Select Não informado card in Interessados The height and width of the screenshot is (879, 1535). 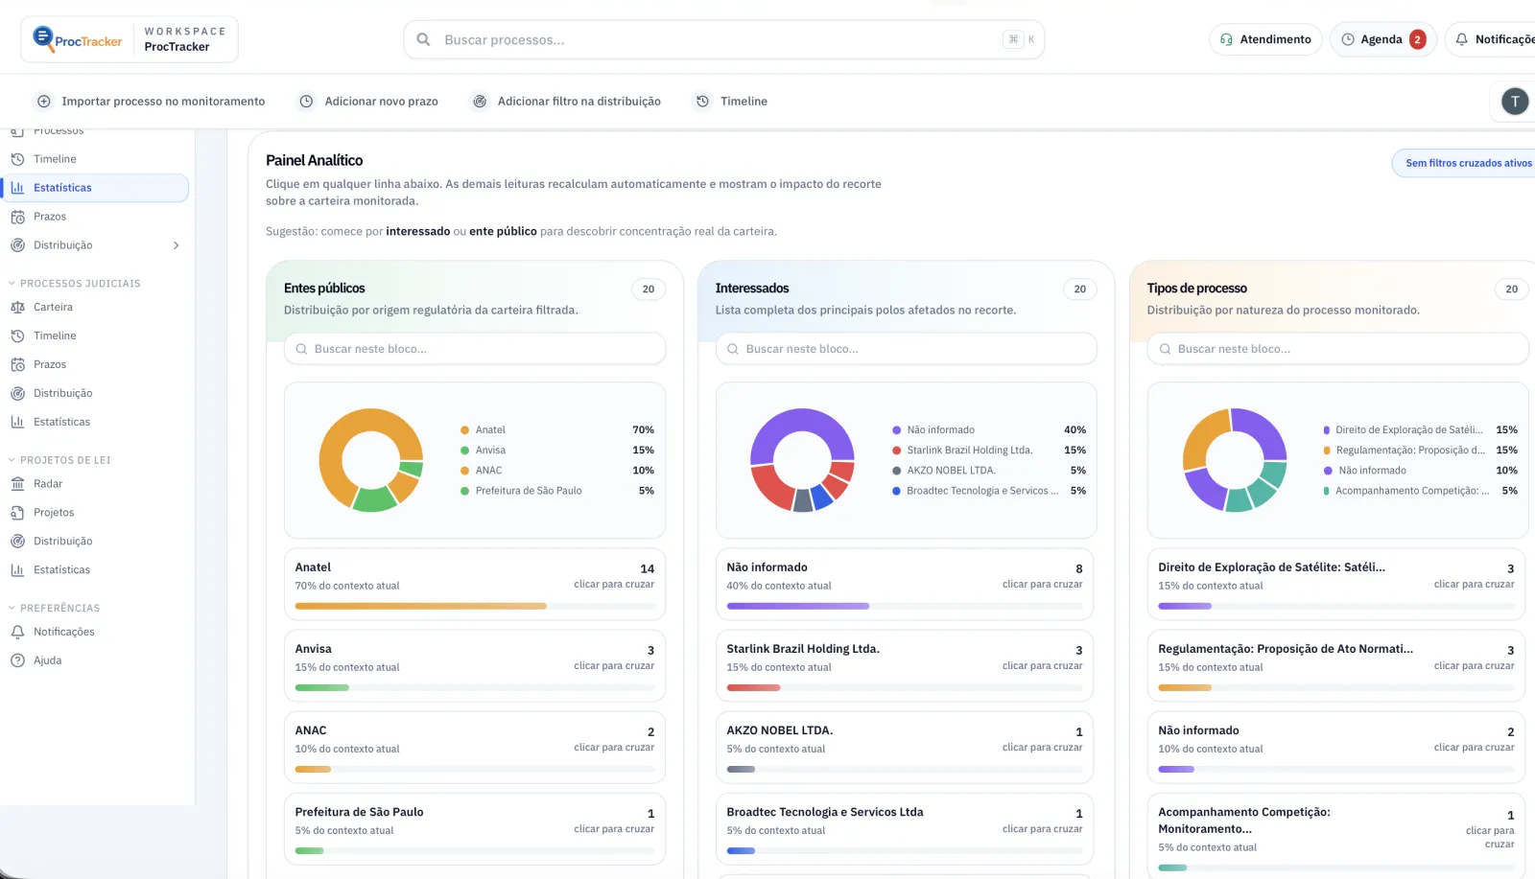click(x=904, y=584)
